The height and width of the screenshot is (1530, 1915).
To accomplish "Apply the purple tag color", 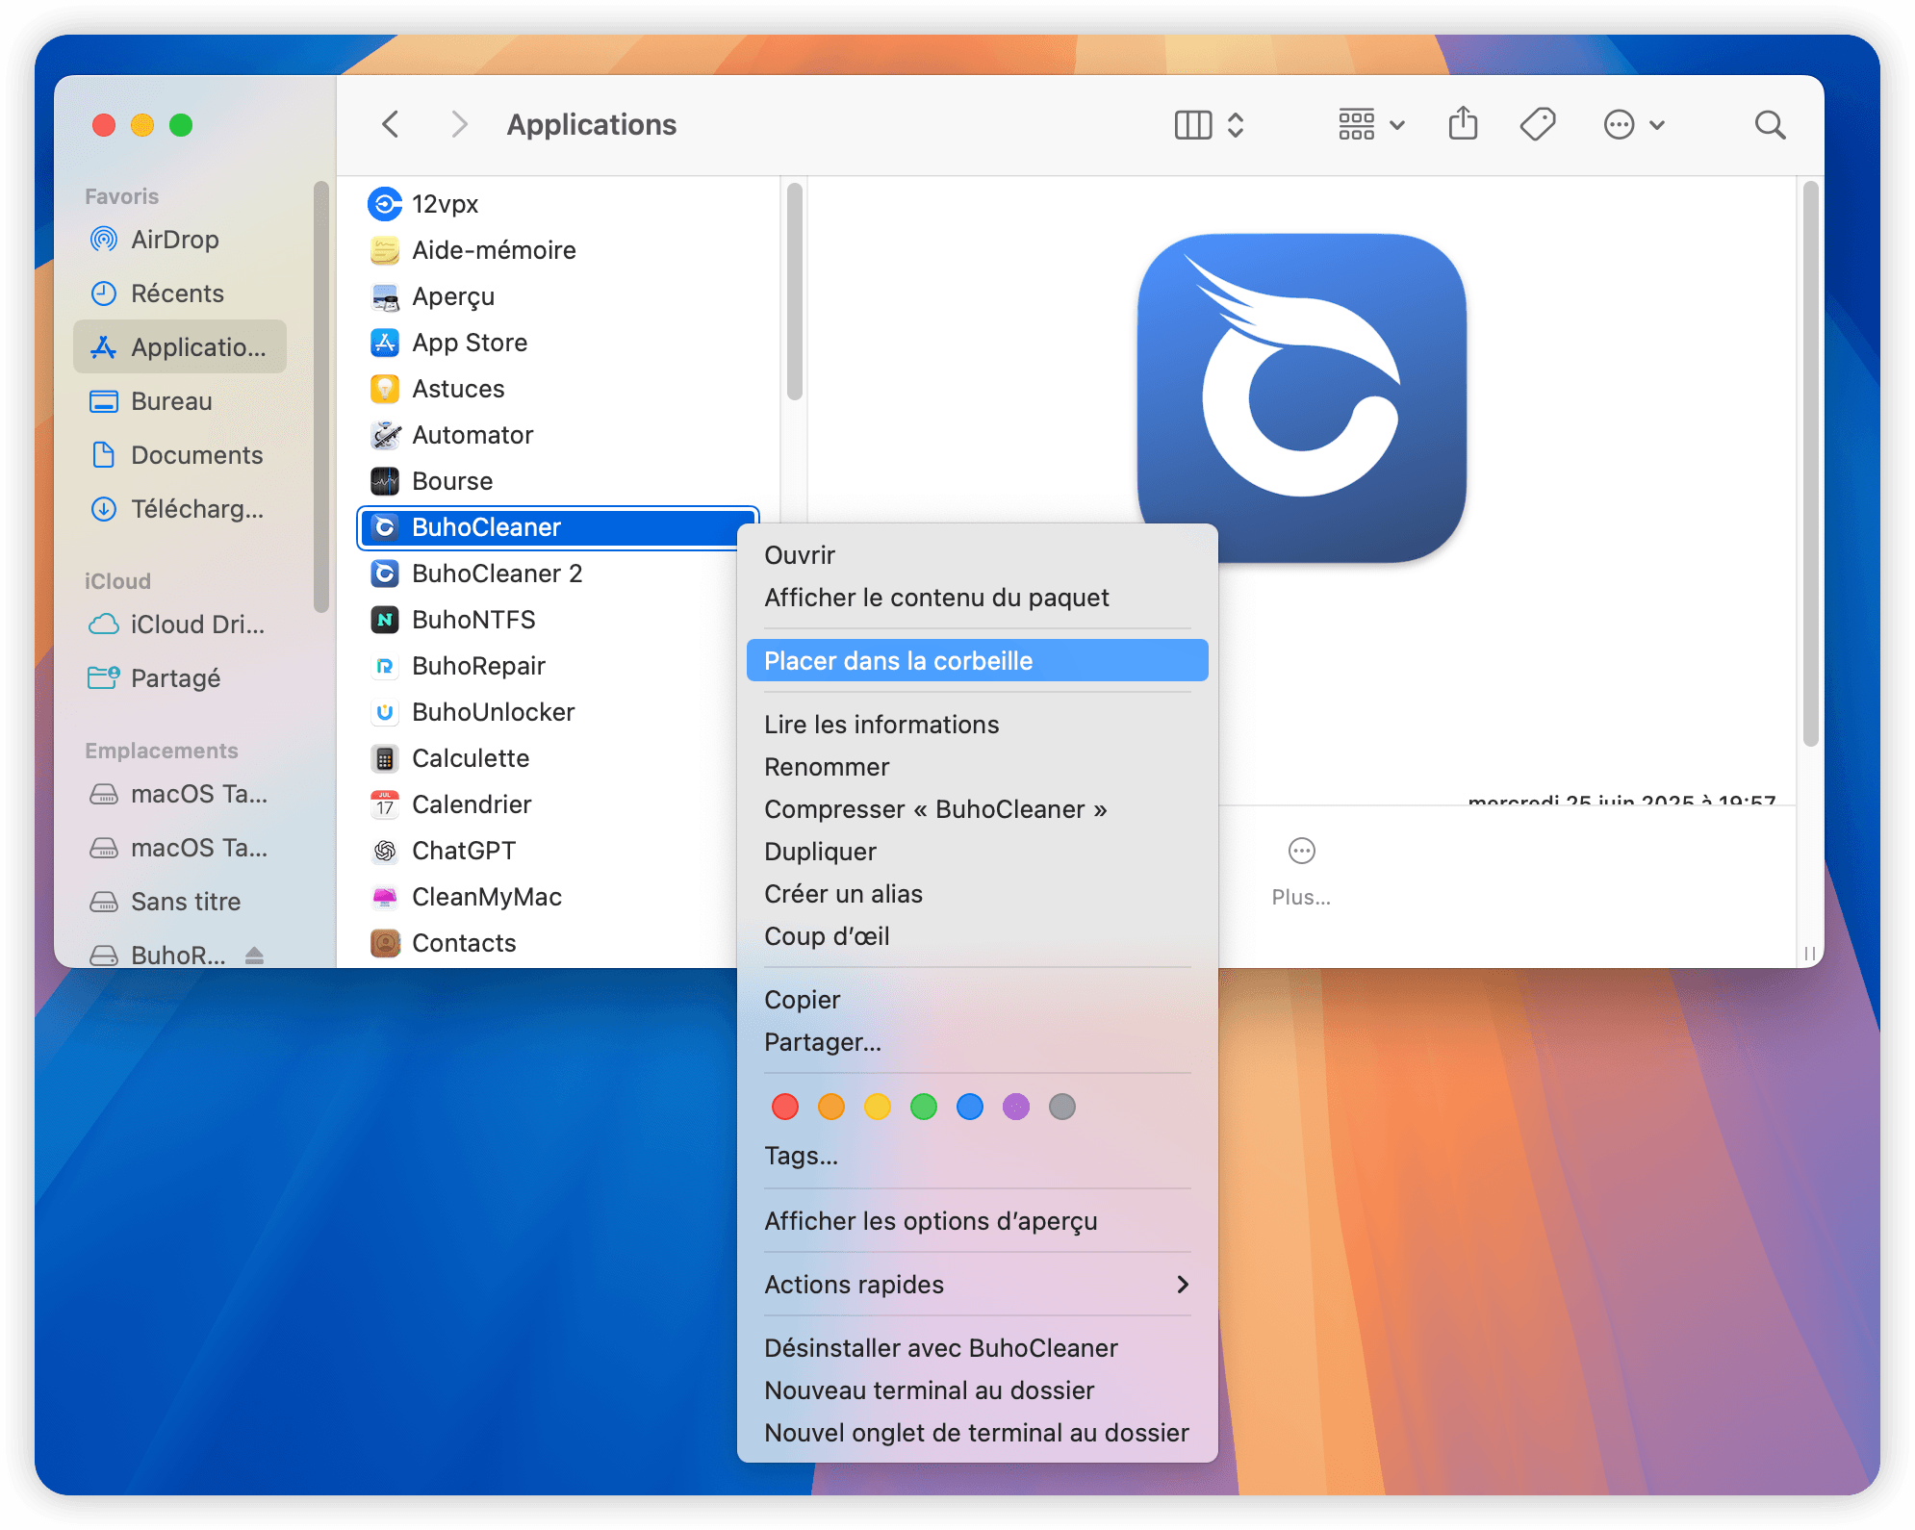I will click(1016, 1107).
